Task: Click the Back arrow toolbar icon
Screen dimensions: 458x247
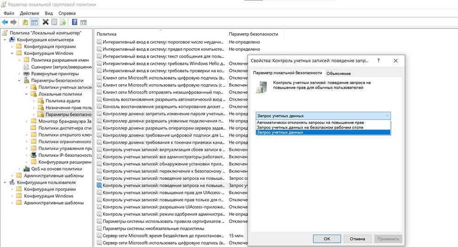Action: tap(5, 22)
